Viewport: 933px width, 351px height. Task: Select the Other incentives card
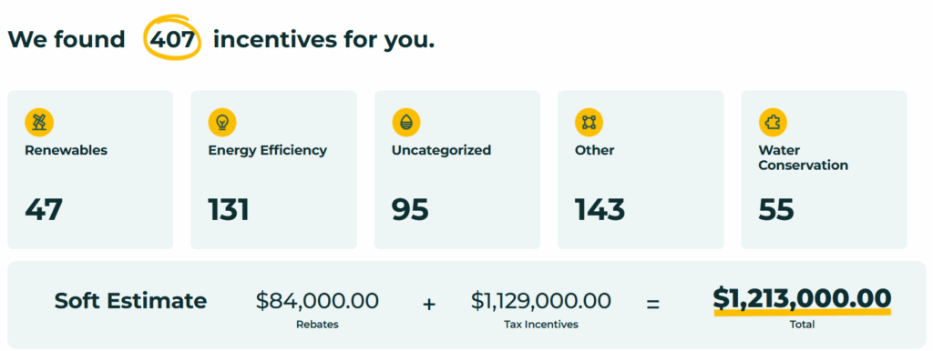click(x=641, y=170)
